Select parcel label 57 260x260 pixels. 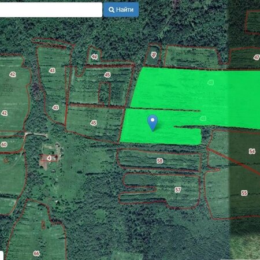click(x=178, y=190)
